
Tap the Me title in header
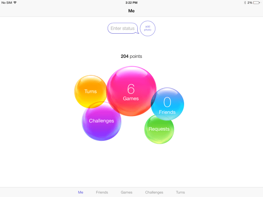(x=131, y=11)
